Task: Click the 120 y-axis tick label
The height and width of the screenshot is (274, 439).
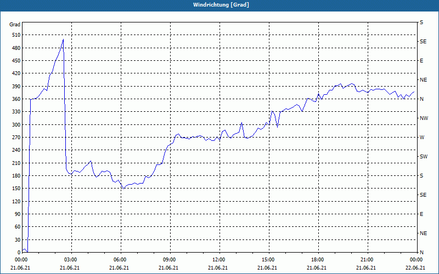Action: tap(16, 201)
